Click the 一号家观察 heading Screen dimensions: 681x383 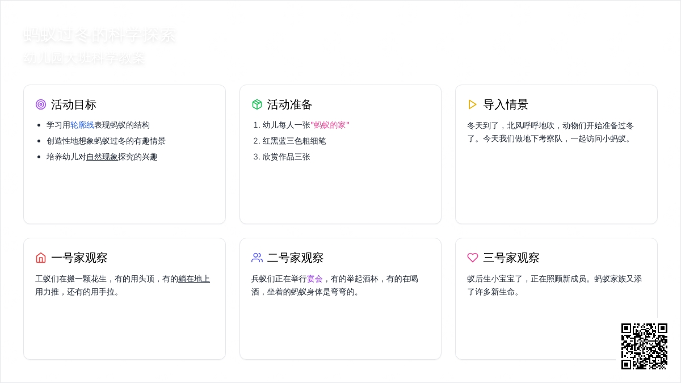(x=79, y=258)
